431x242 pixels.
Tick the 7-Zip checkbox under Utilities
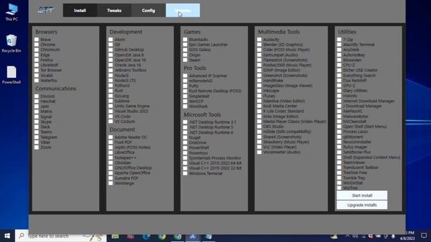click(x=339, y=40)
